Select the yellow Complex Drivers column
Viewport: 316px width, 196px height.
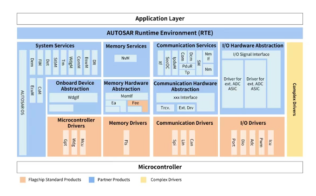[295, 99]
